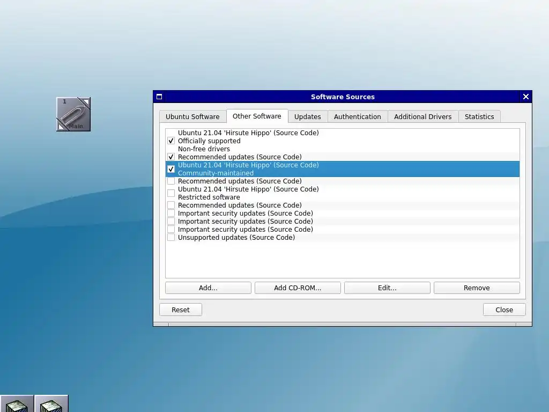Viewport: 549px width, 412px height.
Task: Click the 'Non-free drivers' text line
Action: [204, 149]
